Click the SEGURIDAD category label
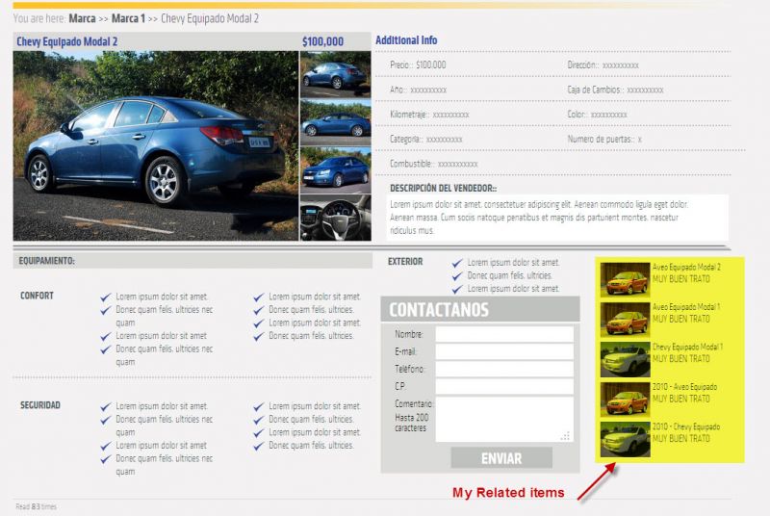Viewport: 770px width, 516px height. (x=40, y=405)
